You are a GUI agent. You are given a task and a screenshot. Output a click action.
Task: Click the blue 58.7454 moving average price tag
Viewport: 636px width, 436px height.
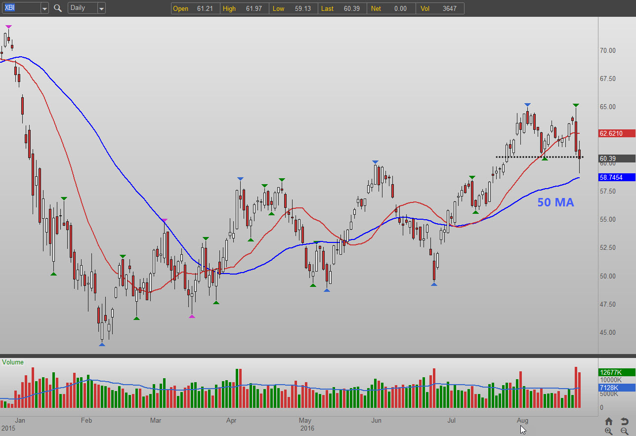(616, 177)
